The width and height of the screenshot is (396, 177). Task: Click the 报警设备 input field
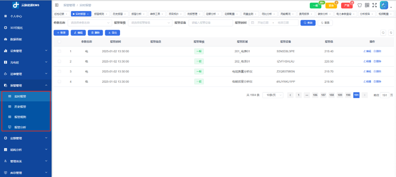click(x=211, y=23)
